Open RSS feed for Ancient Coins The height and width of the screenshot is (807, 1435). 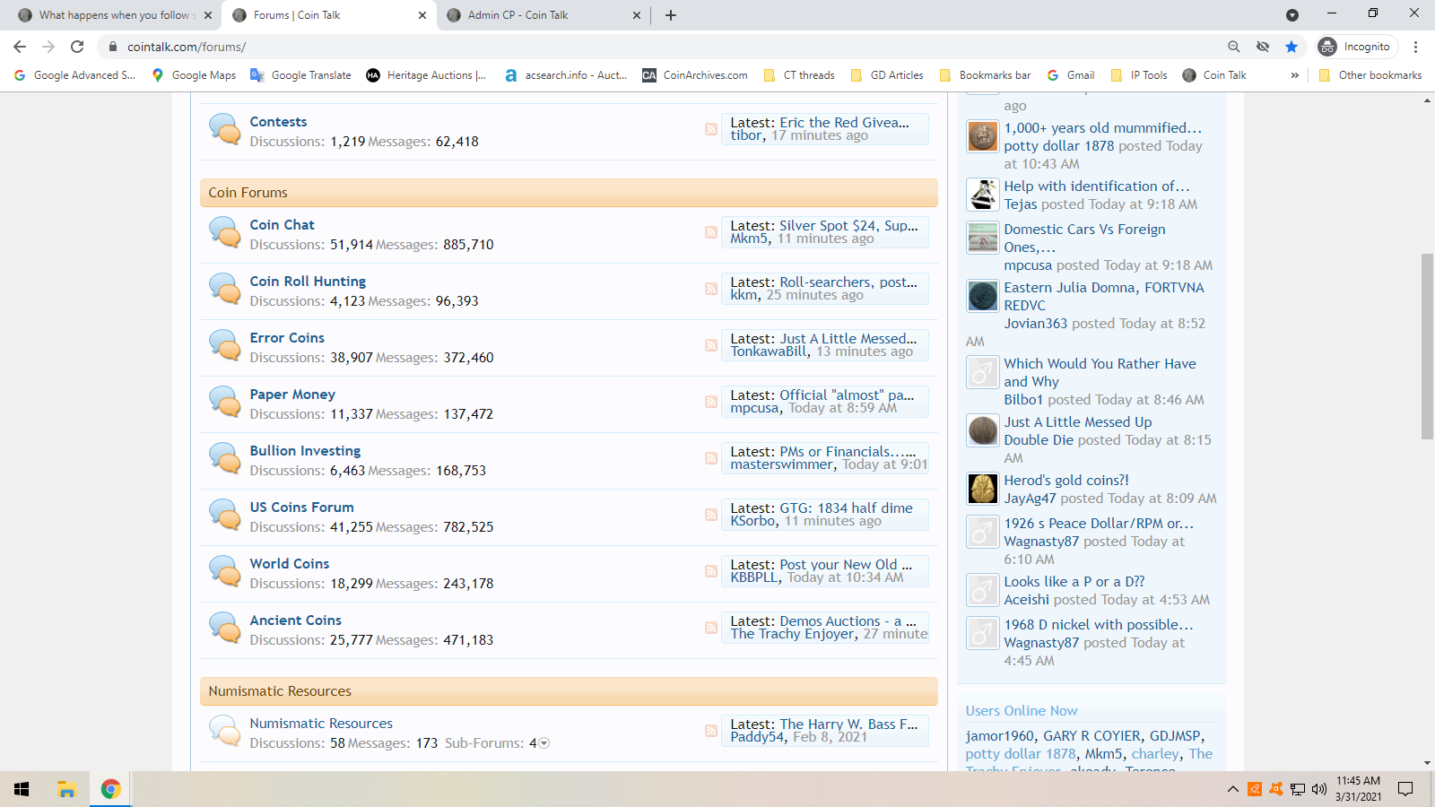click(710, 628)
